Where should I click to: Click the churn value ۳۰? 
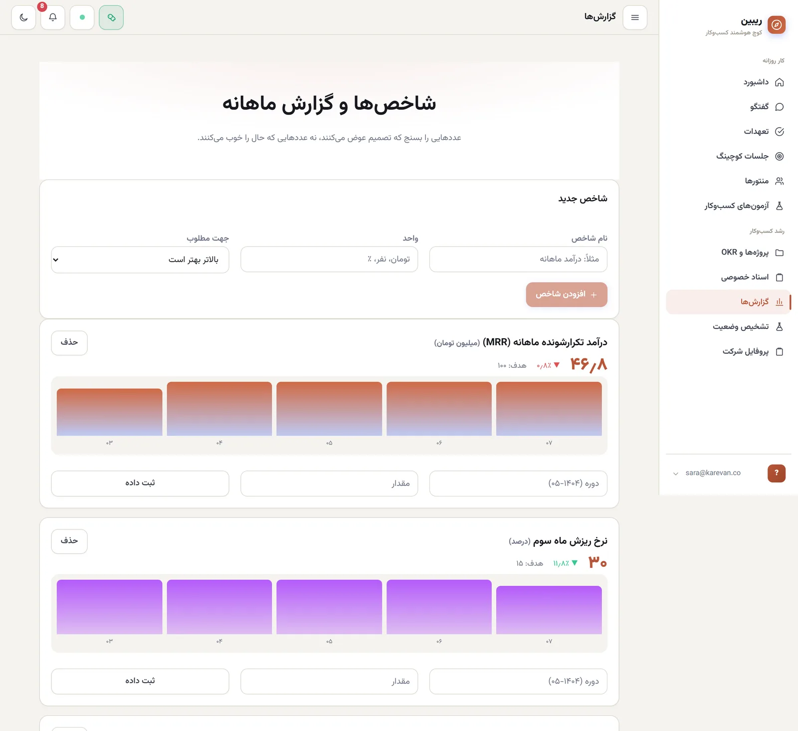click(598, 562)
